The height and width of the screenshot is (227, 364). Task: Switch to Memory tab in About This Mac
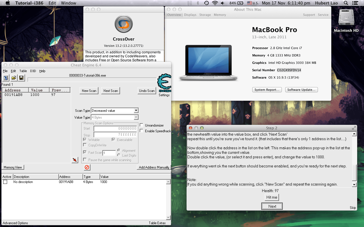[x=220, y=15]
